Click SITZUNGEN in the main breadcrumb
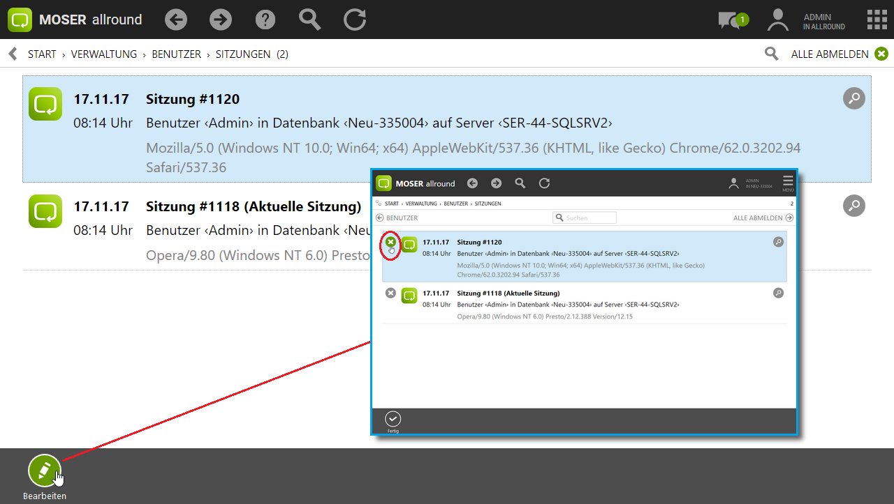This screenshot has height=504, width=894. [243, 54]
